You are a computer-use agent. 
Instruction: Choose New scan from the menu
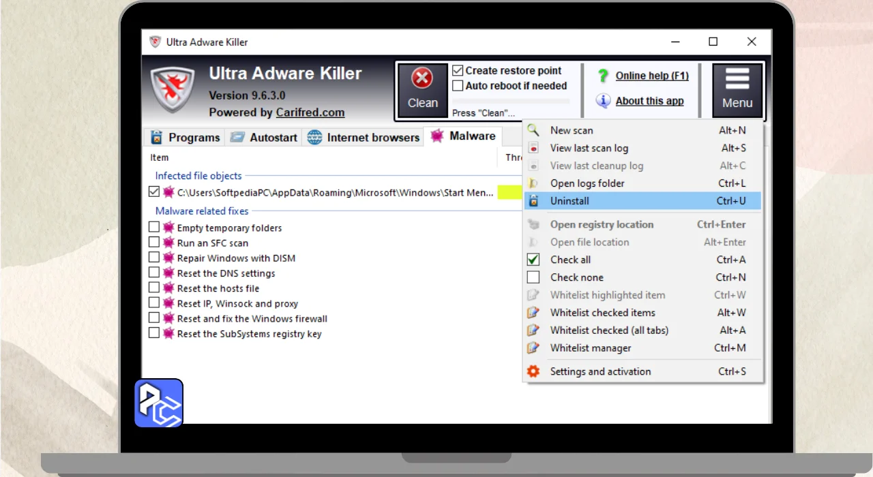point(642,130)
